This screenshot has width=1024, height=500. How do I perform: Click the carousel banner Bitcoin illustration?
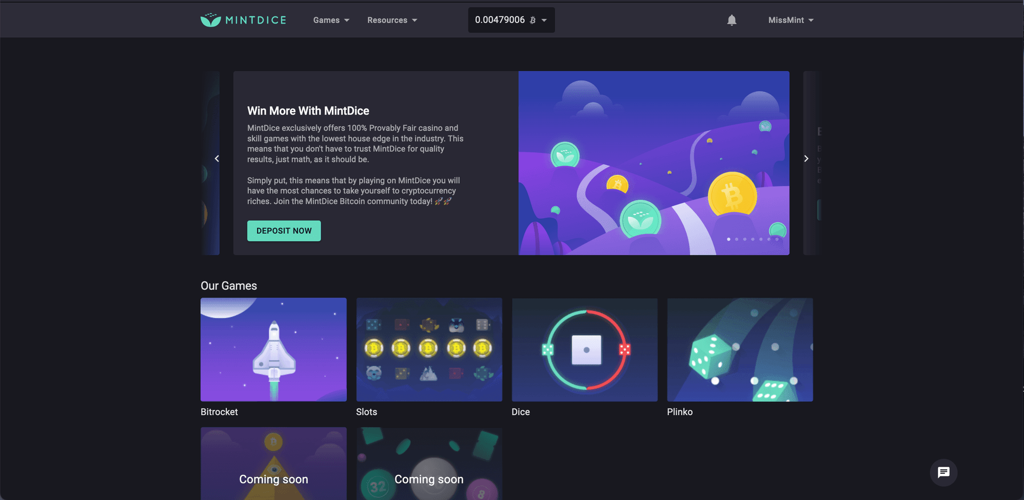654,163
